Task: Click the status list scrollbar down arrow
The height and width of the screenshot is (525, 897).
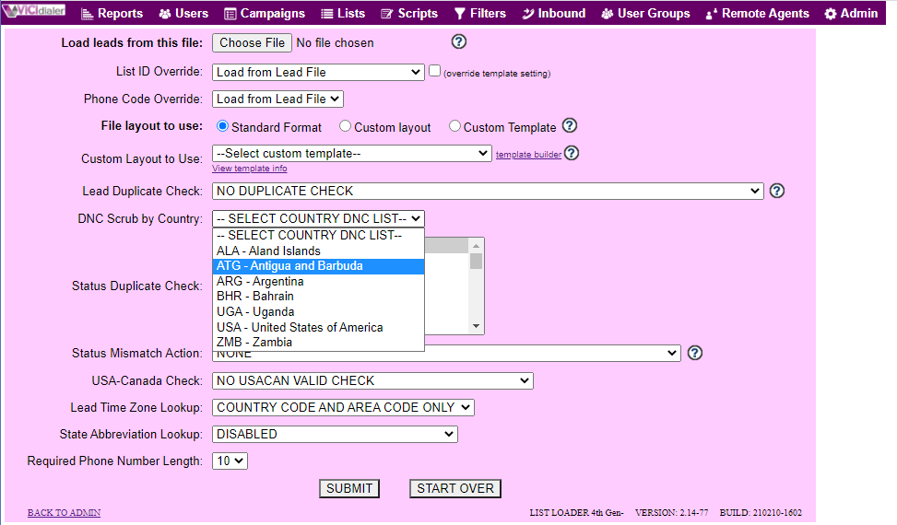Action: coord(476,326)
